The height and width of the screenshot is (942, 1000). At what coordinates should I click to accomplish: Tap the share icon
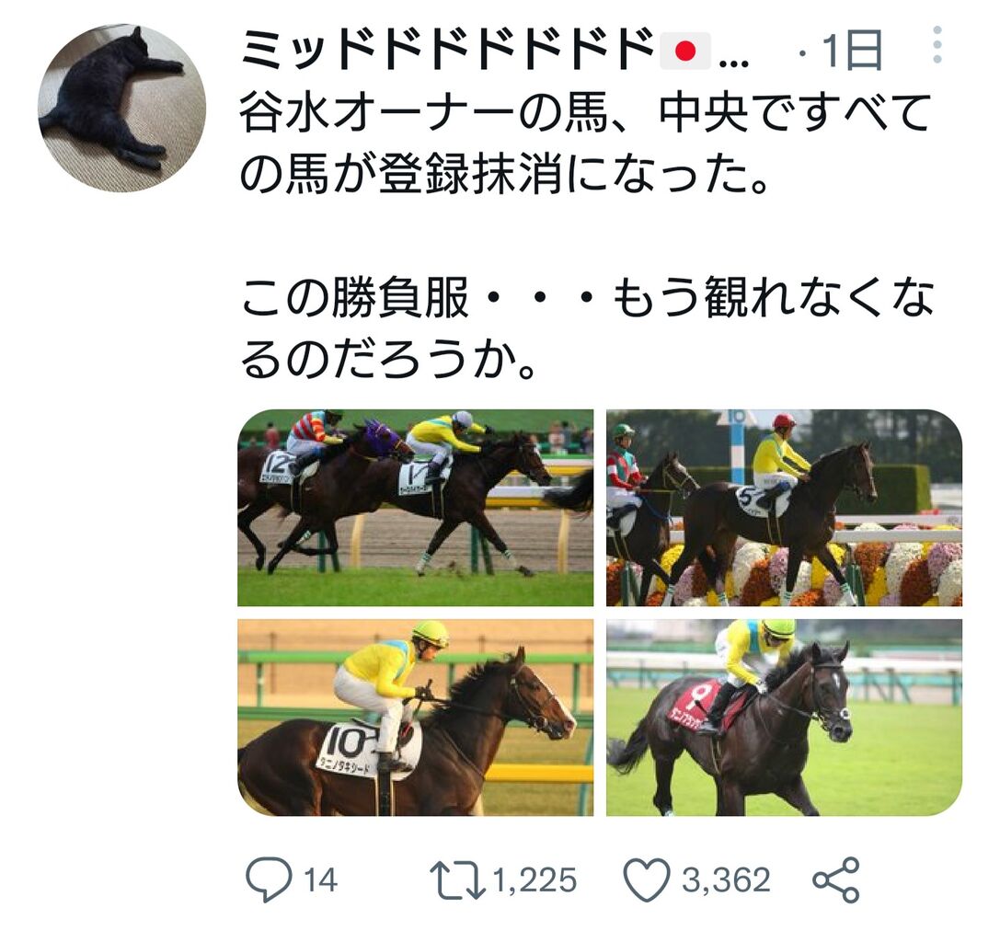pyautogui.click(x=836, y=879)
